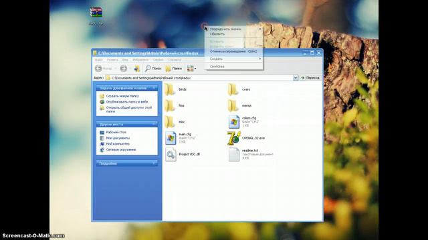Screen dimensions: 428x240
Task: Click the Сетевое окружение icon in sidebar
Action: click(x=102, y=149)
